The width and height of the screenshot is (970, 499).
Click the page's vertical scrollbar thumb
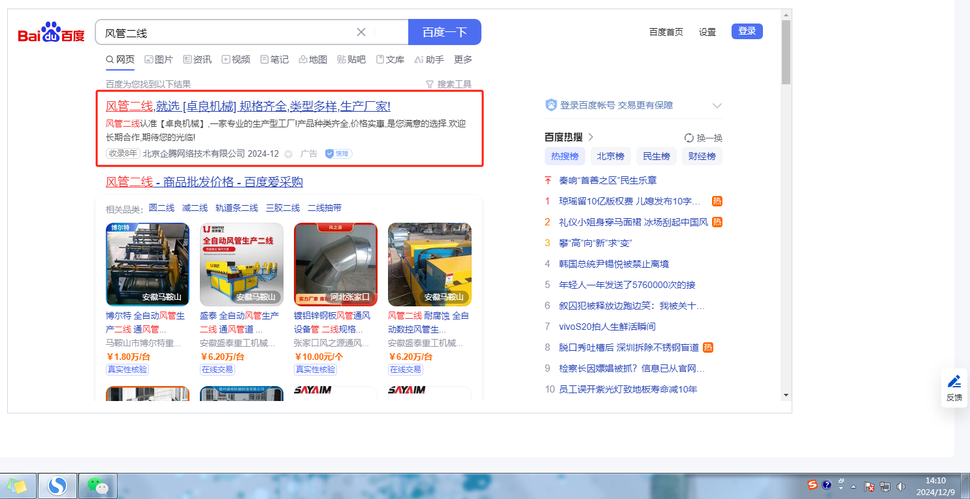[786, 52]
